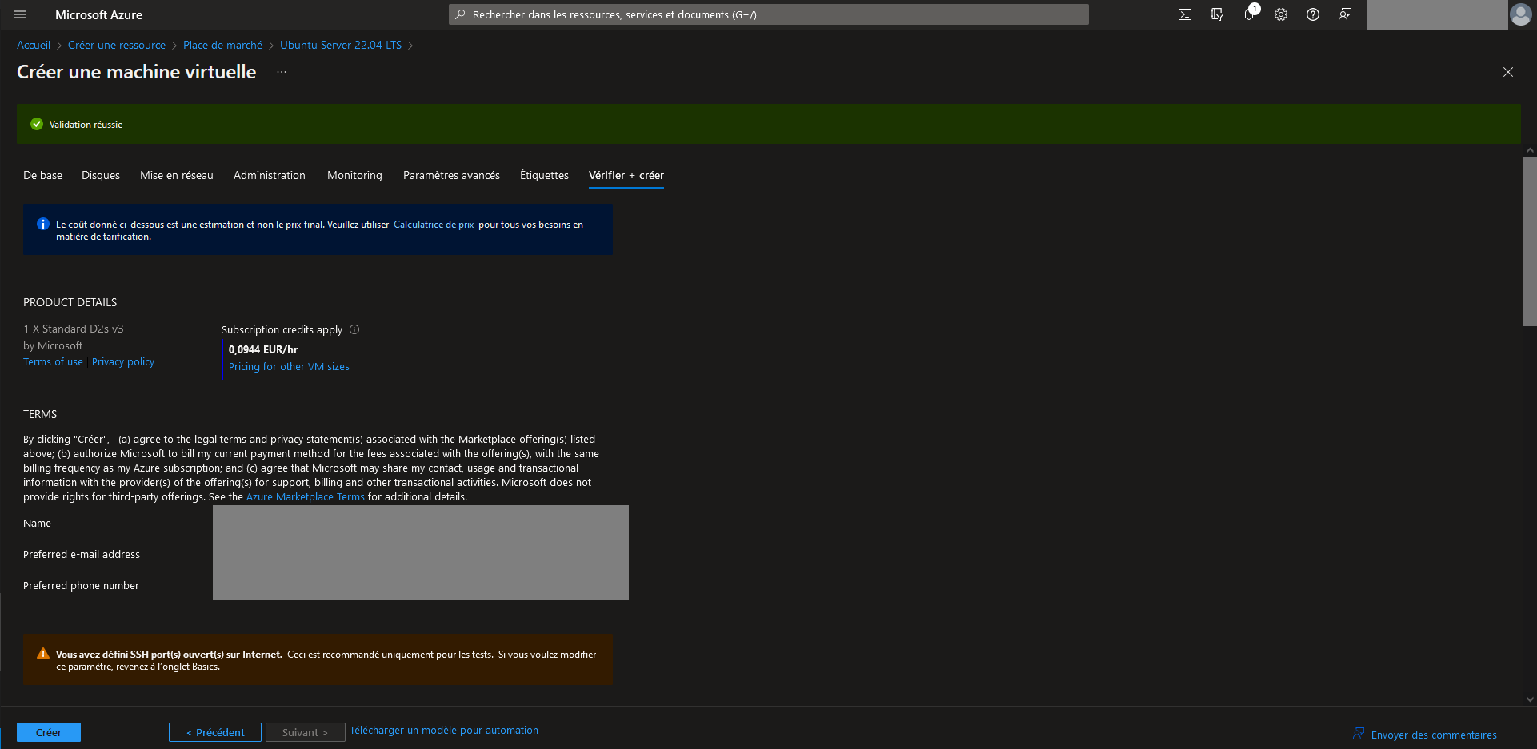1537x749 pixels.
Task: Open the Azure portal hamburger menu
Action: point(20,14)
